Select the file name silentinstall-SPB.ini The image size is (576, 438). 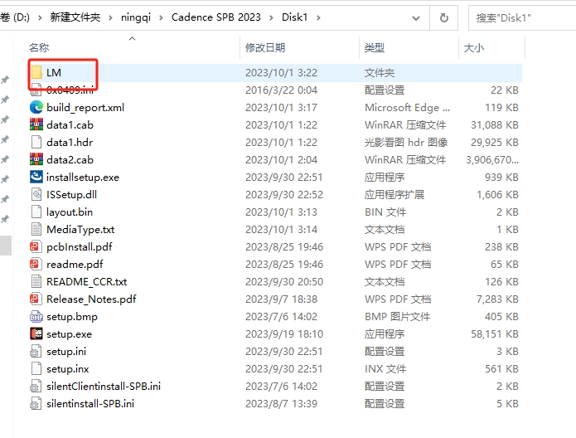click(x=90, y=404)
